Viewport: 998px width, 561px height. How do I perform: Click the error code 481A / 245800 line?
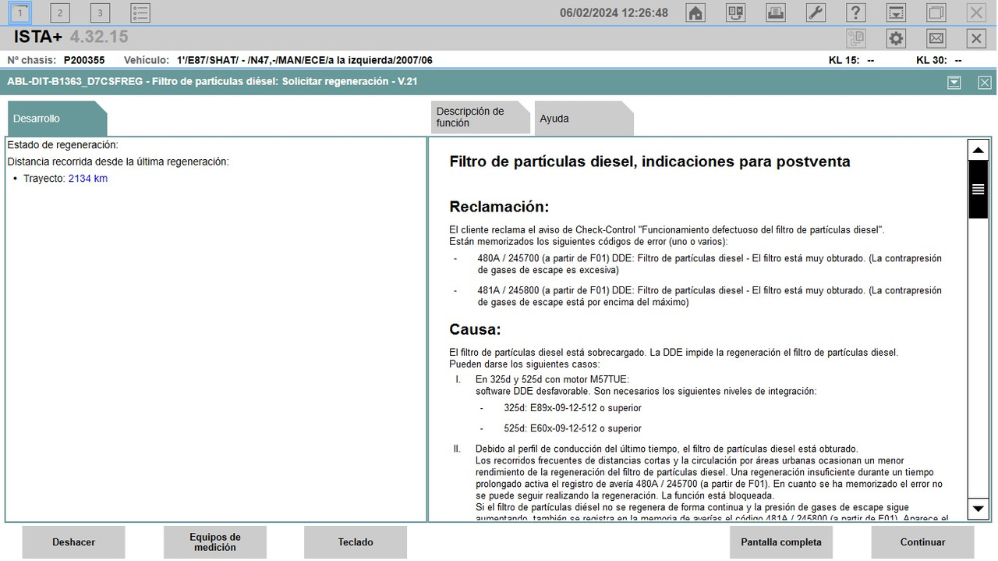tap(710, 296)
